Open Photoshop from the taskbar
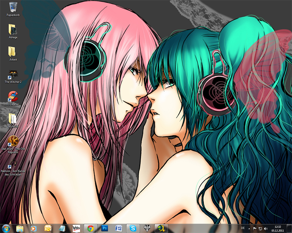Viewport: 292px width, 233px height. [x=105, y=228]
